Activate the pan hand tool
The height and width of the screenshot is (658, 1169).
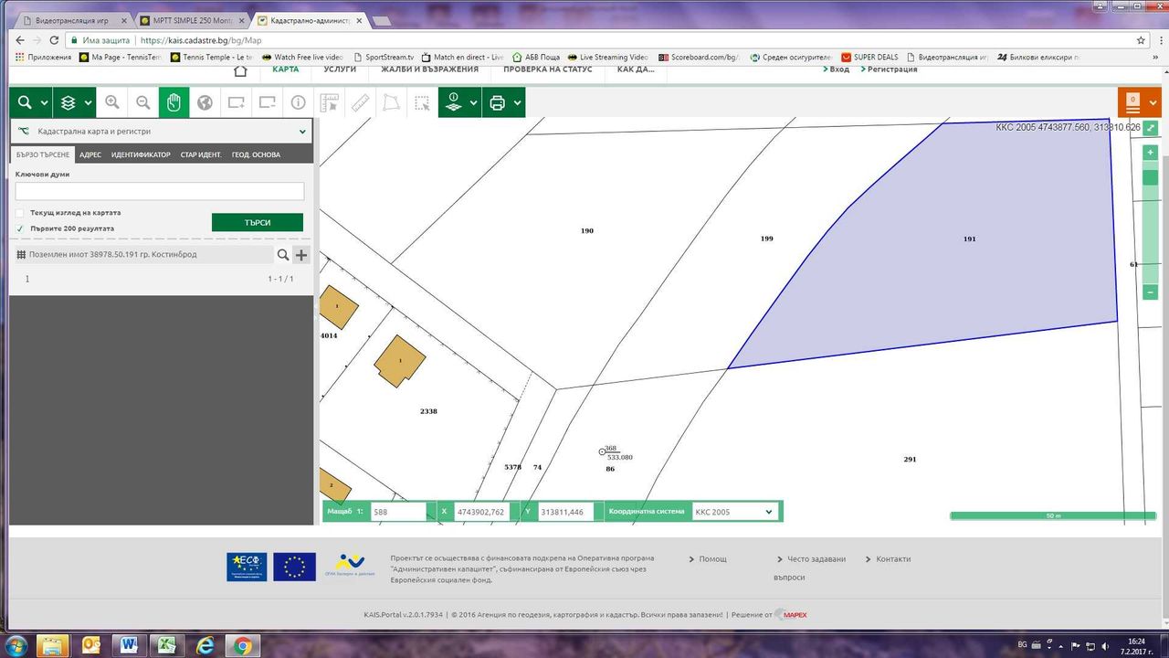pos(174,102)
